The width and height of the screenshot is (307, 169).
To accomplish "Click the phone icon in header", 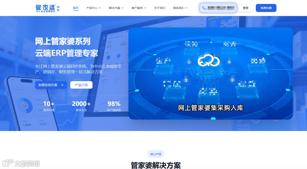I will coord(204,8).
